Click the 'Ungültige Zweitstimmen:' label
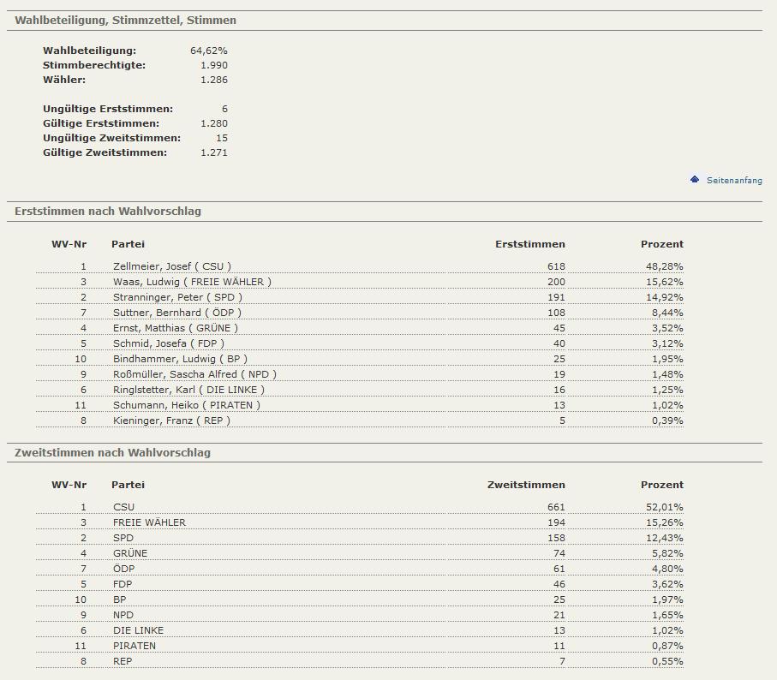 (x=112, y=138)
